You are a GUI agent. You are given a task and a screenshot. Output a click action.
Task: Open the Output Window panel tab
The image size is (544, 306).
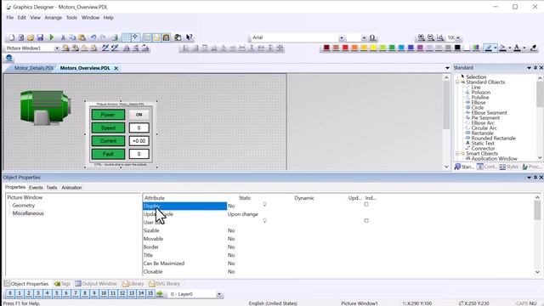96,284
